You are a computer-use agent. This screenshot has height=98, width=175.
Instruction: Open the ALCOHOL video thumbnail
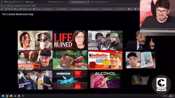(x=105, y=79)
